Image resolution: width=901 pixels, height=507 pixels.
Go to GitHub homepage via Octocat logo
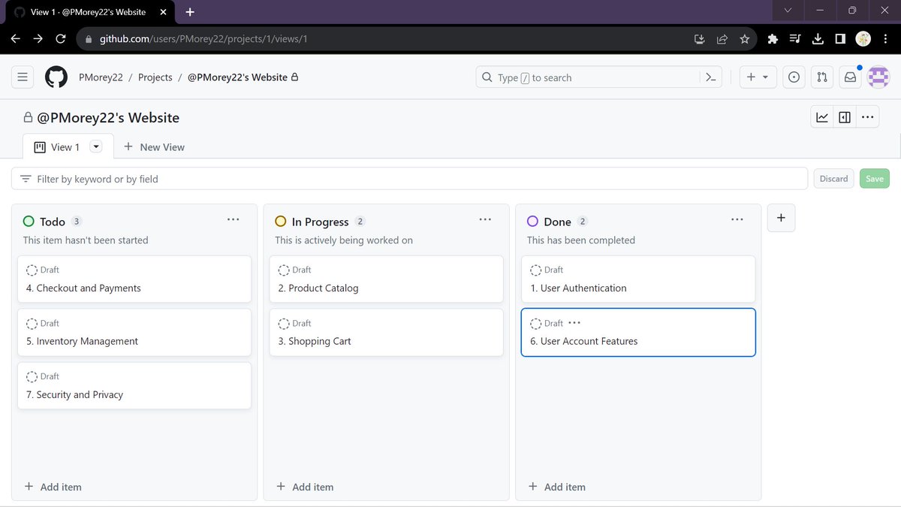pos(56,77)
